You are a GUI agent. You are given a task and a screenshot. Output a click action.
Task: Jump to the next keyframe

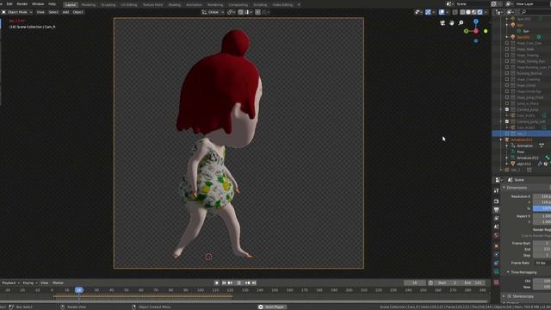click(248, 283)
